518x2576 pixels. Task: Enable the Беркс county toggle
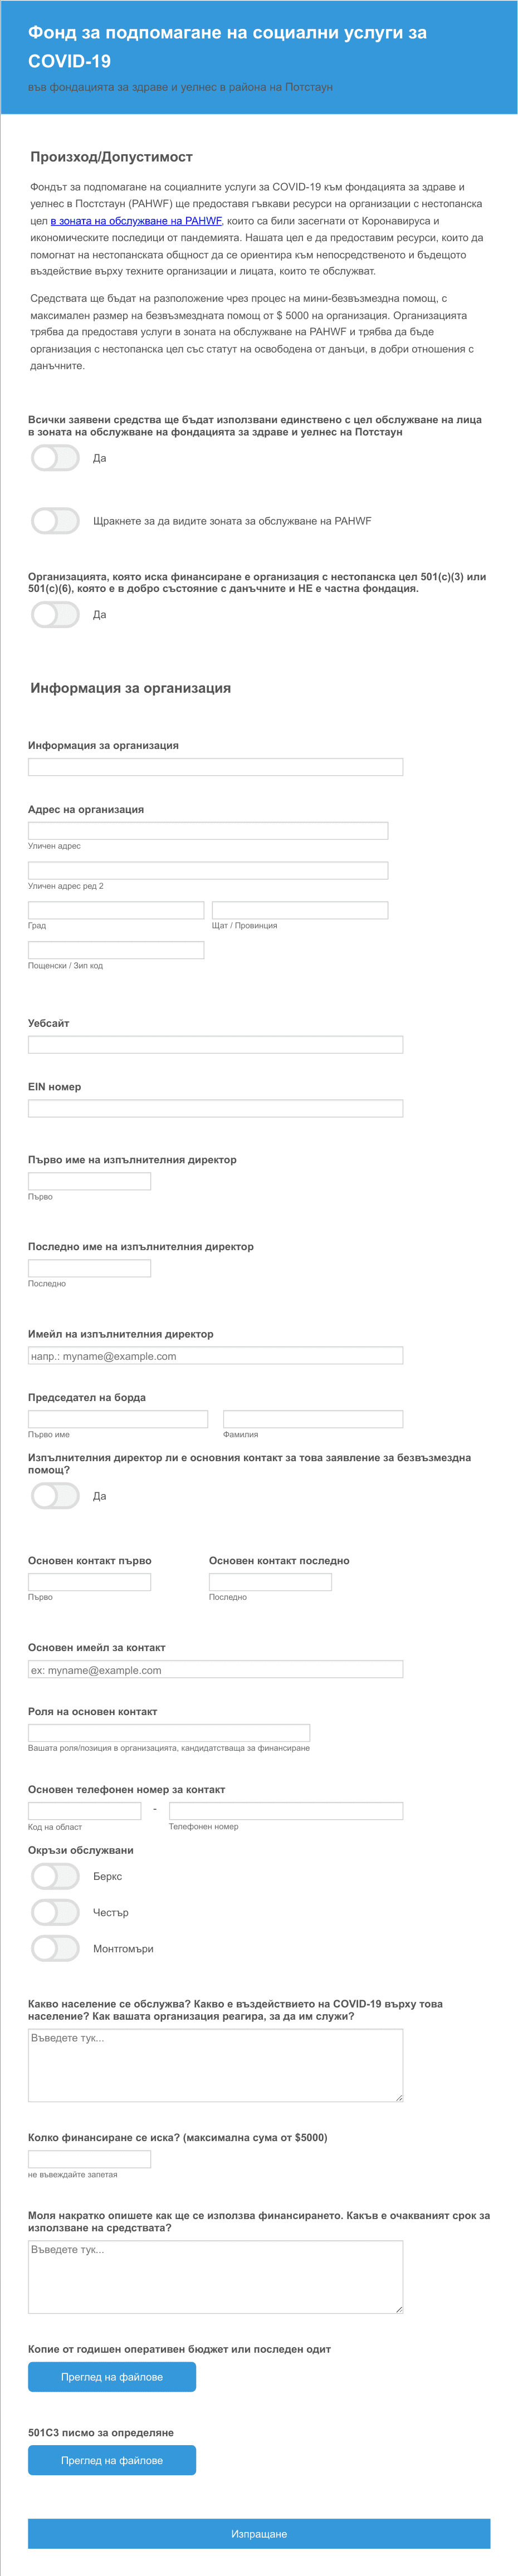pos(55,1877)
